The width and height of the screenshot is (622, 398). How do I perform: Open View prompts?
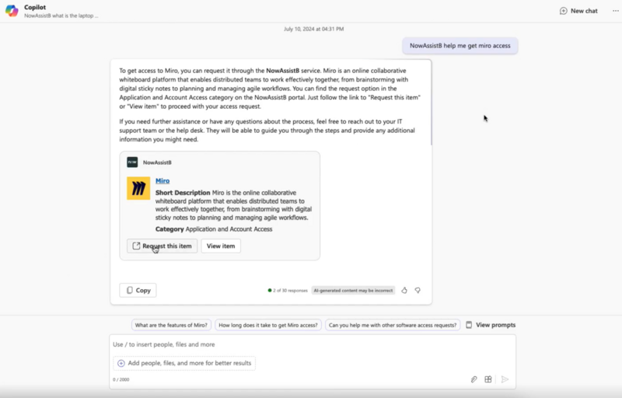pos(491,325)
